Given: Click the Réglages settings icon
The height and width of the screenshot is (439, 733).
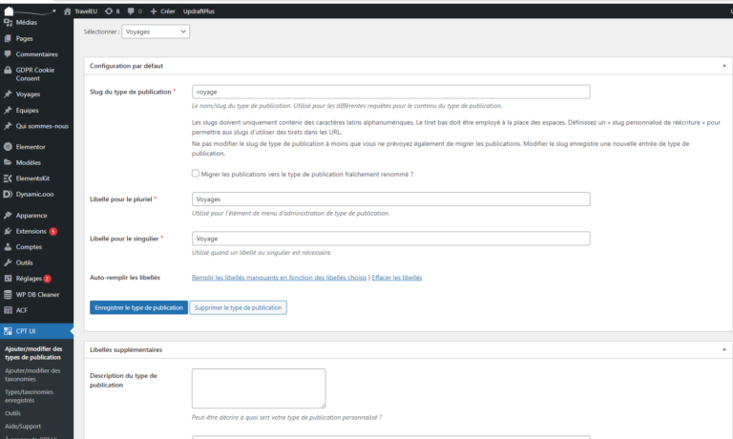Looking at the screenshot, I should (8, 279).
